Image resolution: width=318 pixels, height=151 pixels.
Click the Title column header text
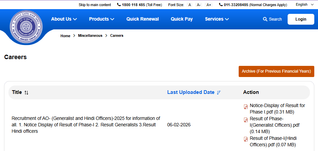(17, 92)
